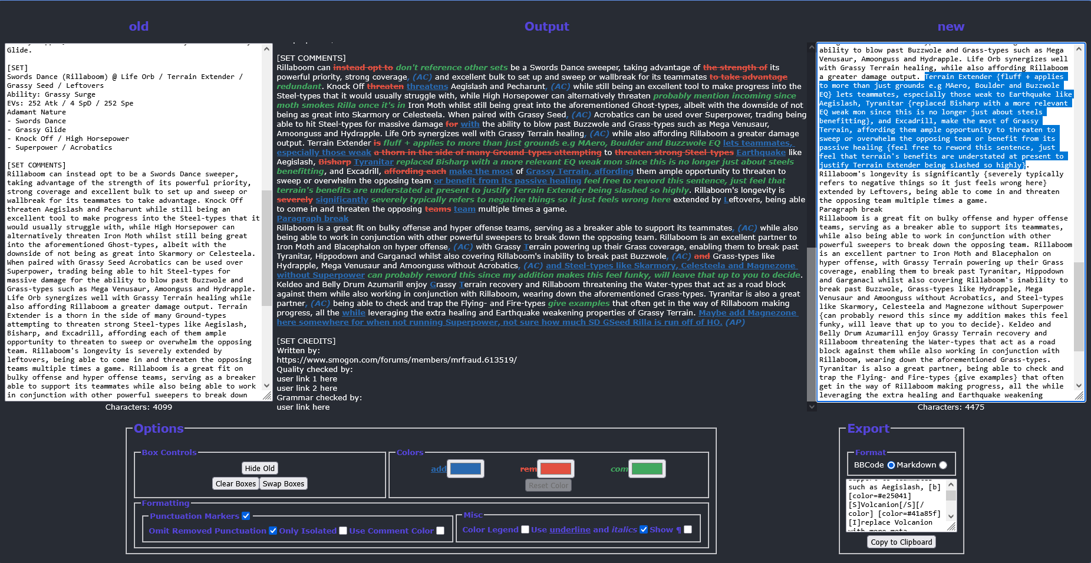The height and width of the screenshot is (563, 1091).
Task: Click the new box scrollbar up arrow
Action: 1079,49
